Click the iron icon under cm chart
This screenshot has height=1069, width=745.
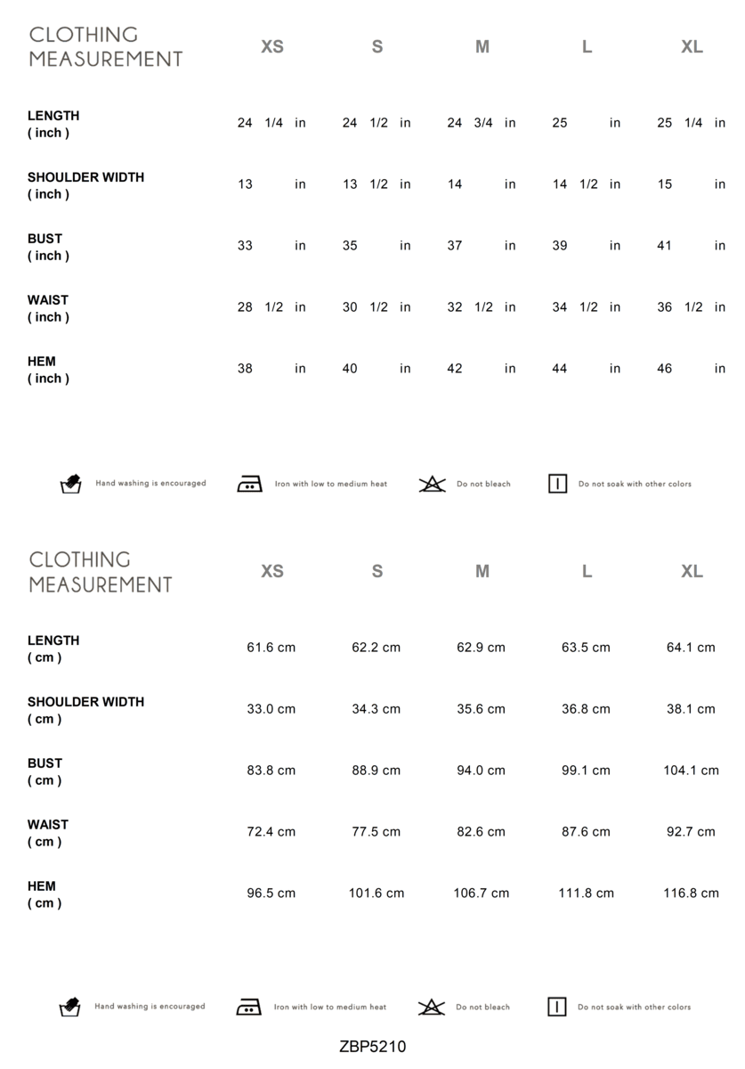248,1007
